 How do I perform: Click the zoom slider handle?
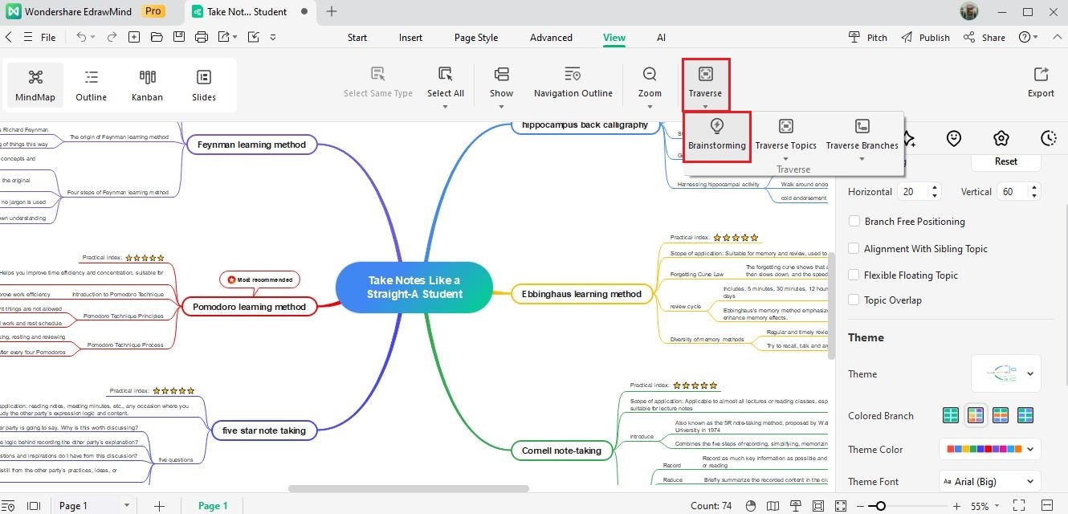(881, 506)
